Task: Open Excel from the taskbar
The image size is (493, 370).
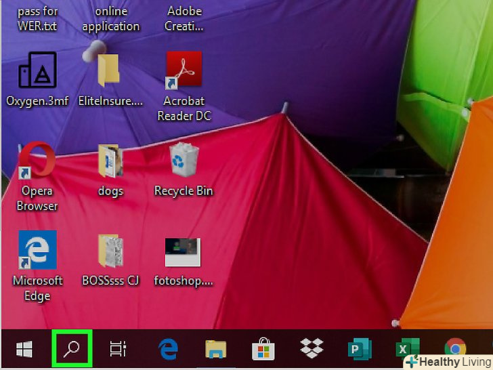Action: pos(407,348)
